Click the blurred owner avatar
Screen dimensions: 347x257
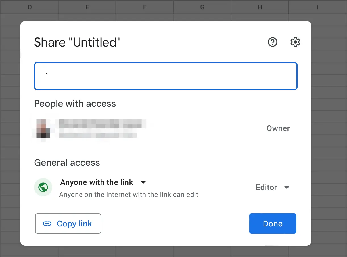[43, 128]
